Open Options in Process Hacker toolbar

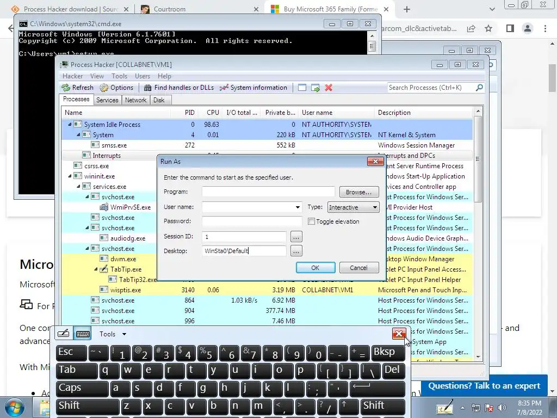[116, 88]
